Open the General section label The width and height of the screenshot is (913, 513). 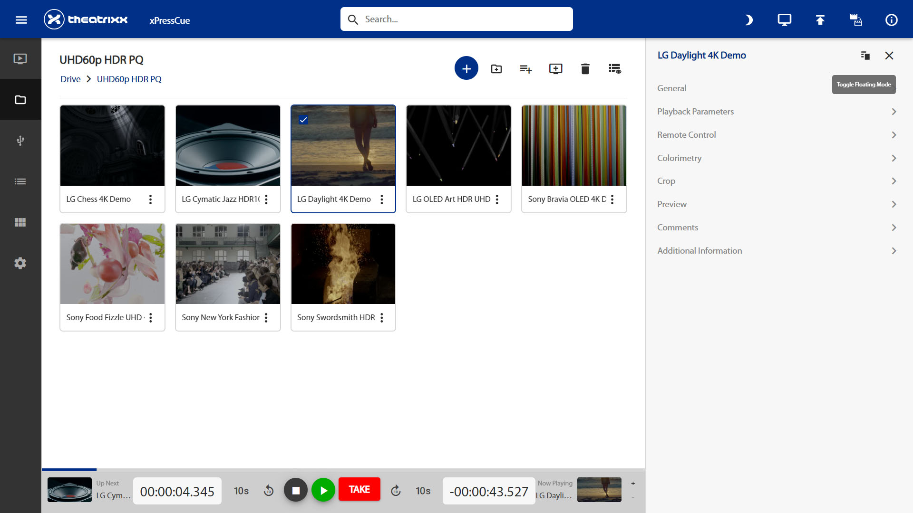pos(671,88)
